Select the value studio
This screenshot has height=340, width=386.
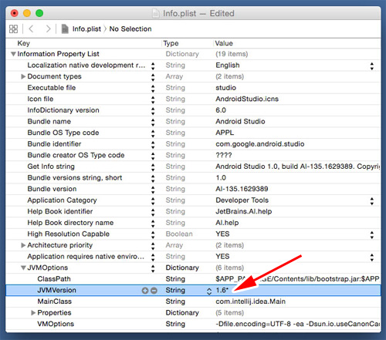tap(225, 88)
